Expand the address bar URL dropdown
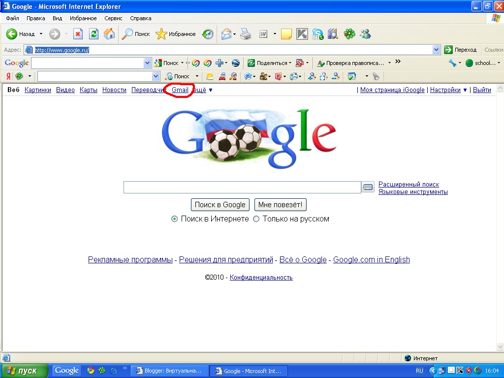Screen dimensions: 504x378 436,50
